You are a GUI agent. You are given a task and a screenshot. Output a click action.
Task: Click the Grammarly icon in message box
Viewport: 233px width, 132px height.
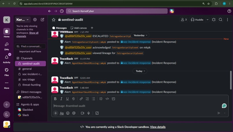[224, 106]
